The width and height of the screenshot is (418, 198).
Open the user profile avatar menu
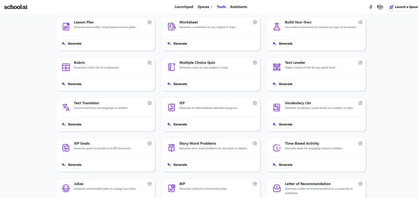[380, 7]
